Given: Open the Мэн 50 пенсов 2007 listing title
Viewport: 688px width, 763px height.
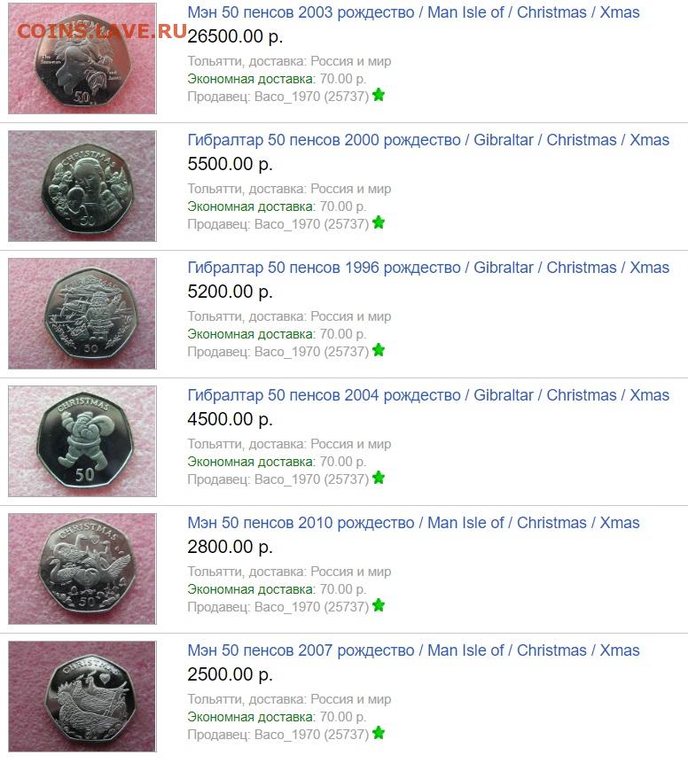Looking at the screenshot, I should [x=413, y=650].
